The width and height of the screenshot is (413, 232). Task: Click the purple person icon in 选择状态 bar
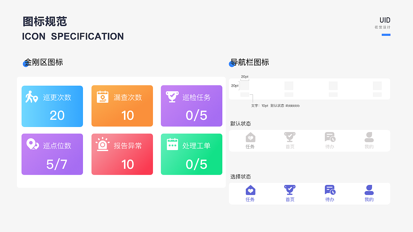click(369, 190)
